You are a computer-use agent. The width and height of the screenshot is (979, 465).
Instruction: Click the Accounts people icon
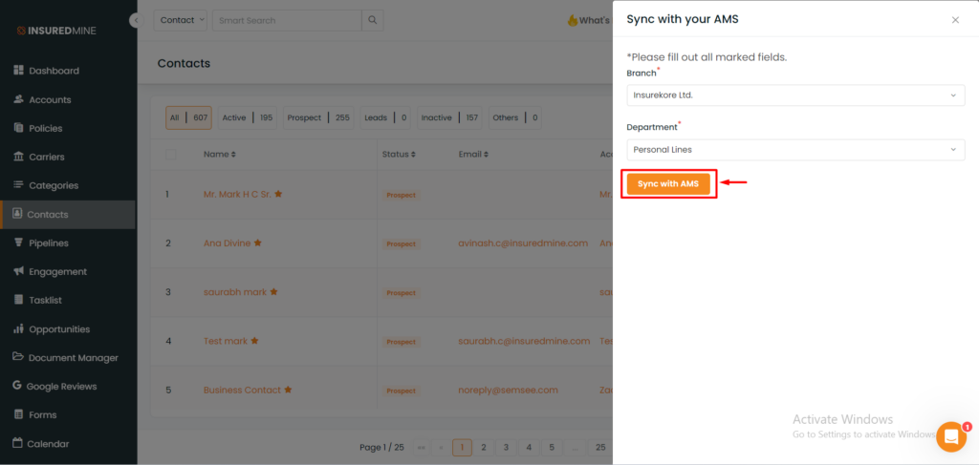coord(18,99)
